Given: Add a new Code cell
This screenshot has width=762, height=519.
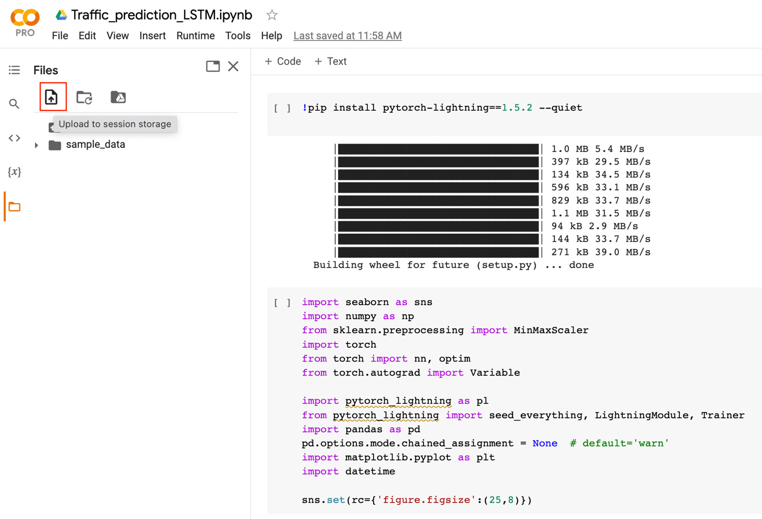Looking at the screenshot, I should click(x=283, y=61).
